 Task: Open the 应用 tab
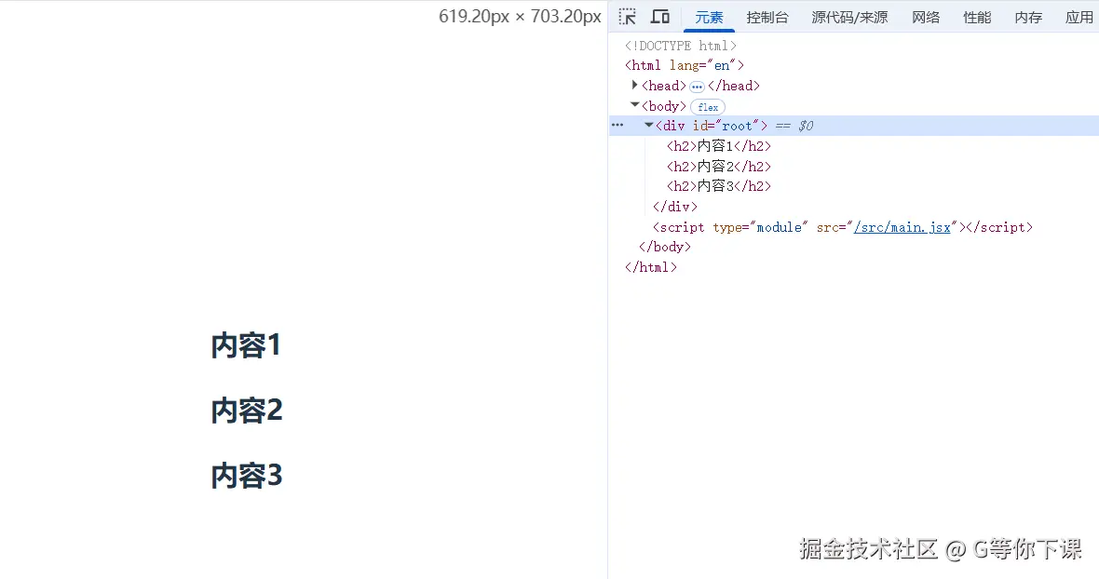click(1079, 18)
